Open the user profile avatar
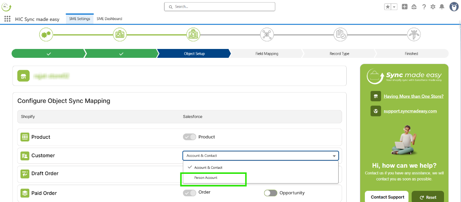This screenshot has height=202, width=461. (x=454, y=7)
